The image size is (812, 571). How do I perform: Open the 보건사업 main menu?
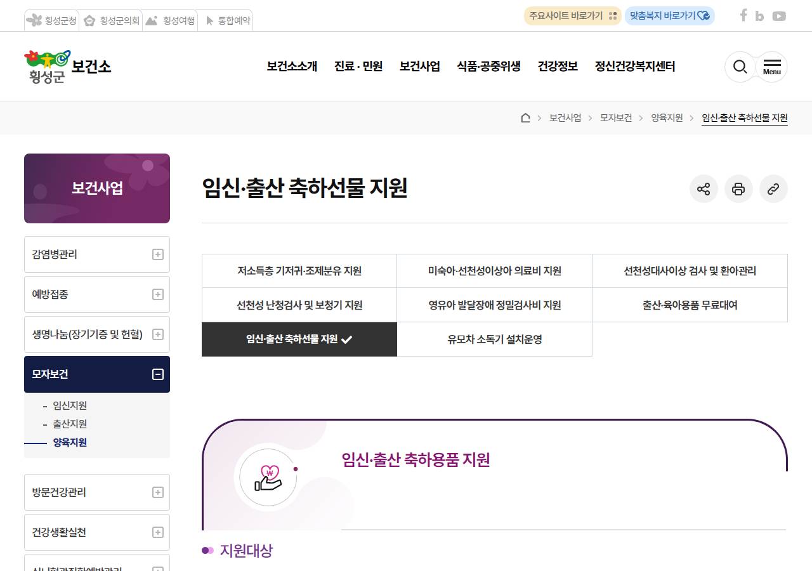click(x=420, y=67)
